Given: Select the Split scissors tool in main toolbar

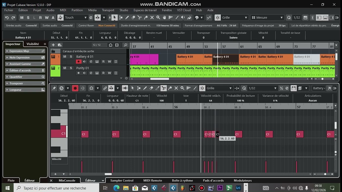Looking at the screenshot, I should (x=139, y=18).
